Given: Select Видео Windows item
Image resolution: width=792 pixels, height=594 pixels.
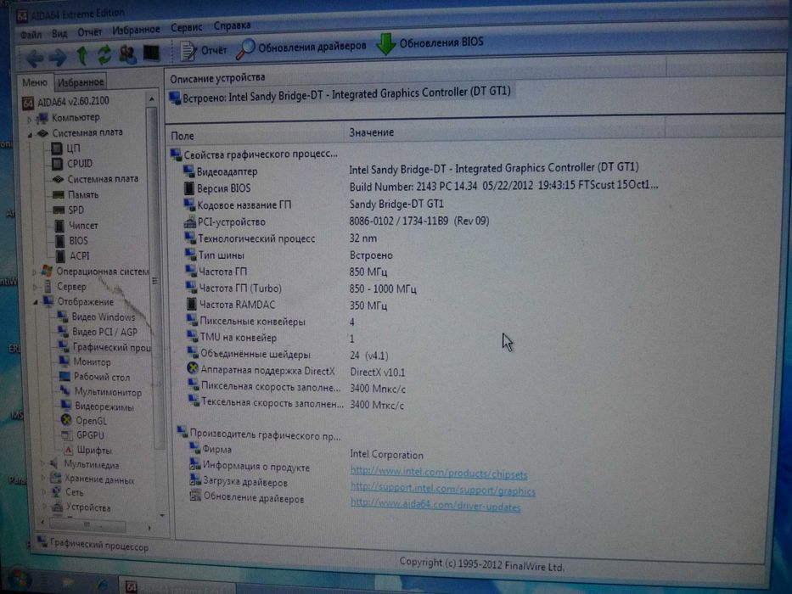Looking at the screenshot, I should coord(96,317).
